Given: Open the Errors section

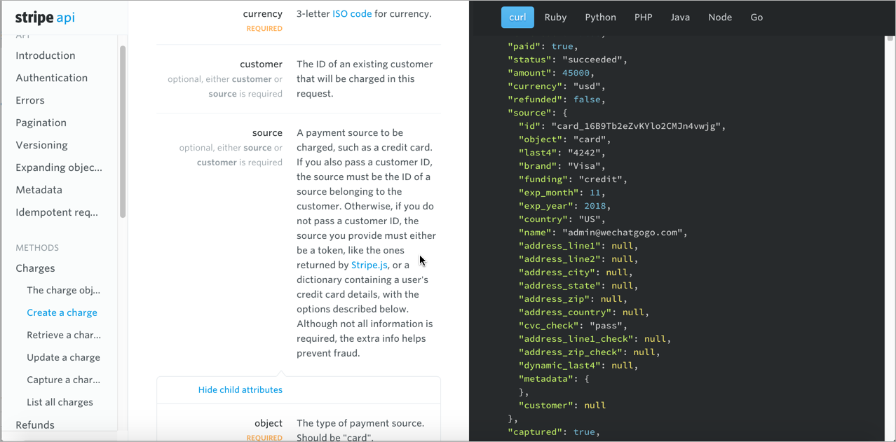Looking at the screenshot, I should pyautogui.click(x=30, y=100).
